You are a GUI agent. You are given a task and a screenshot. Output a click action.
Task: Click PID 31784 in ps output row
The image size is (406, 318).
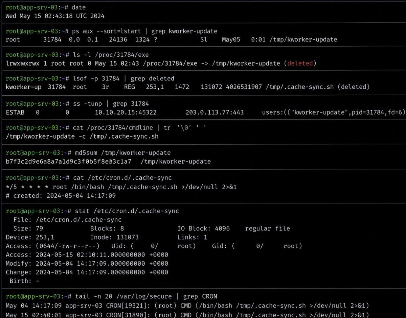[x=52, y=40]
